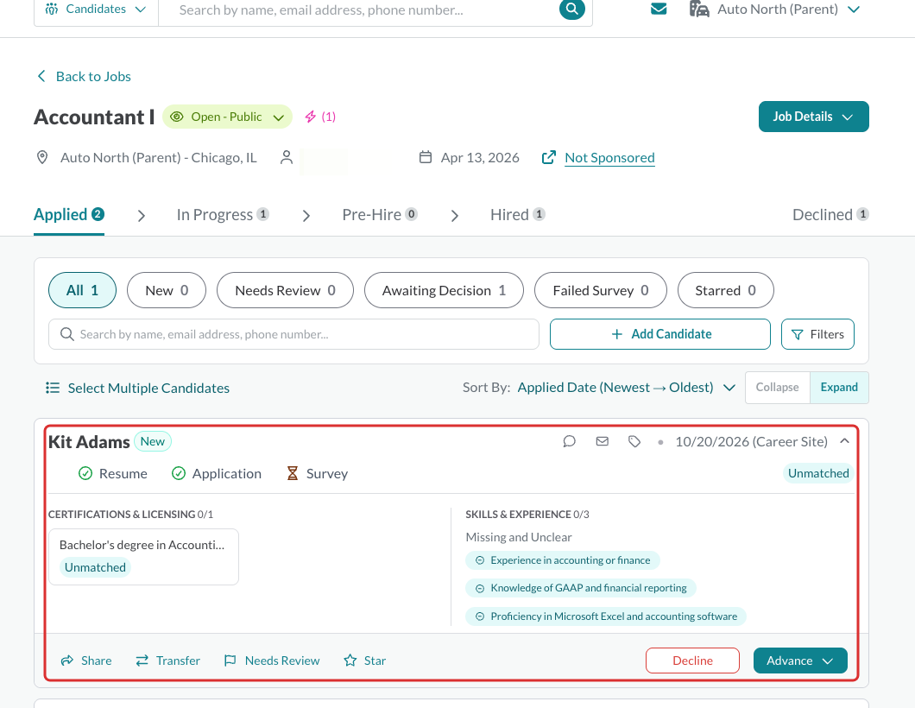
Task: Click the Transfer arrows icon
Action: point(142,661)
